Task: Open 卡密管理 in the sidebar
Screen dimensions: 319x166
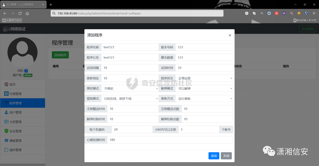Action: coord(22,122)
